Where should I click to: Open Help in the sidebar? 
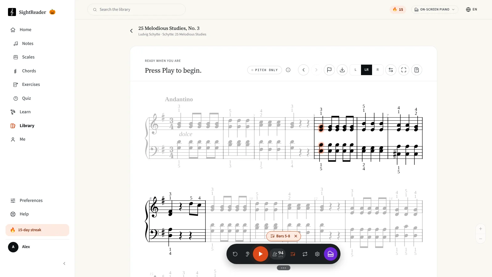point(37,214)
